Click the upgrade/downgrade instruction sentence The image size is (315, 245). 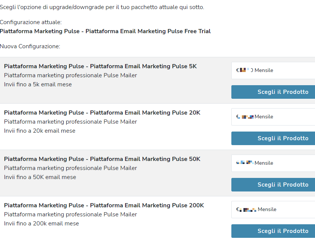[102, 7]
